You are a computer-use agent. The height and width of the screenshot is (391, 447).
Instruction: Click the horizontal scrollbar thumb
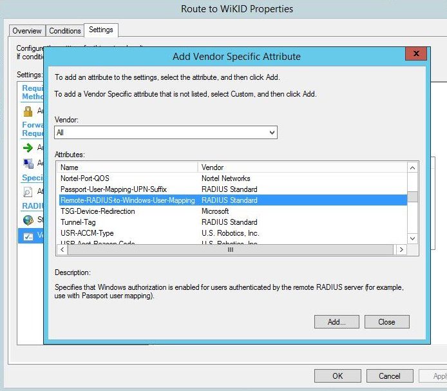pyautogui.click(x=231, y=249)
